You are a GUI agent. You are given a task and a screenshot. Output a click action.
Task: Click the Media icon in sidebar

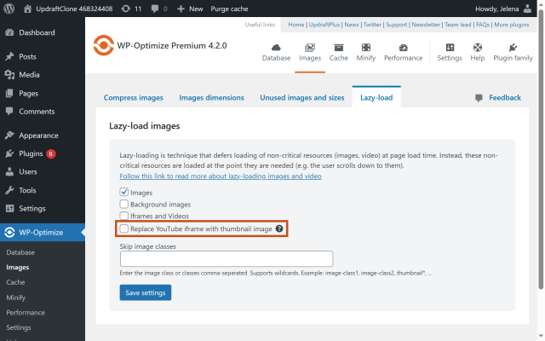click(9, 75)
